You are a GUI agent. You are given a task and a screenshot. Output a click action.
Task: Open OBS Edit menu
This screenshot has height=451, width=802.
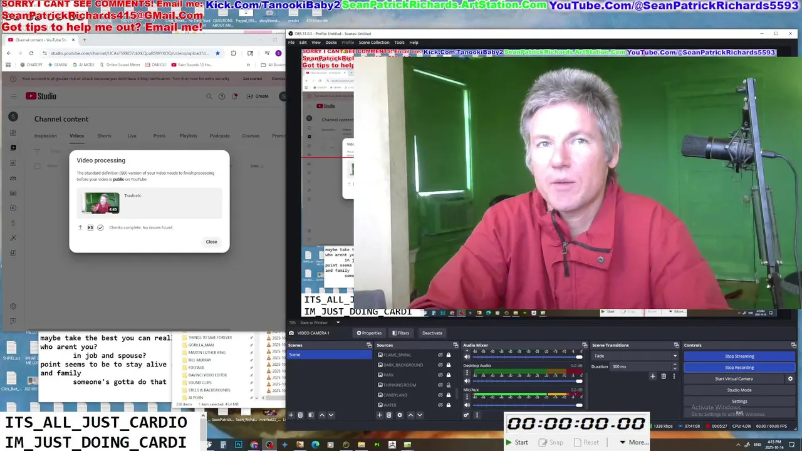tap(303, 43)
